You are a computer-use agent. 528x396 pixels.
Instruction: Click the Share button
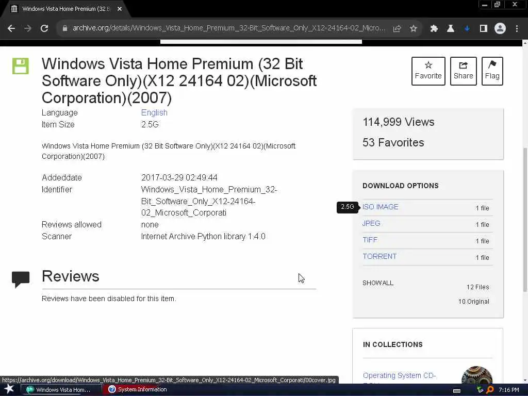tap(464, 71)
